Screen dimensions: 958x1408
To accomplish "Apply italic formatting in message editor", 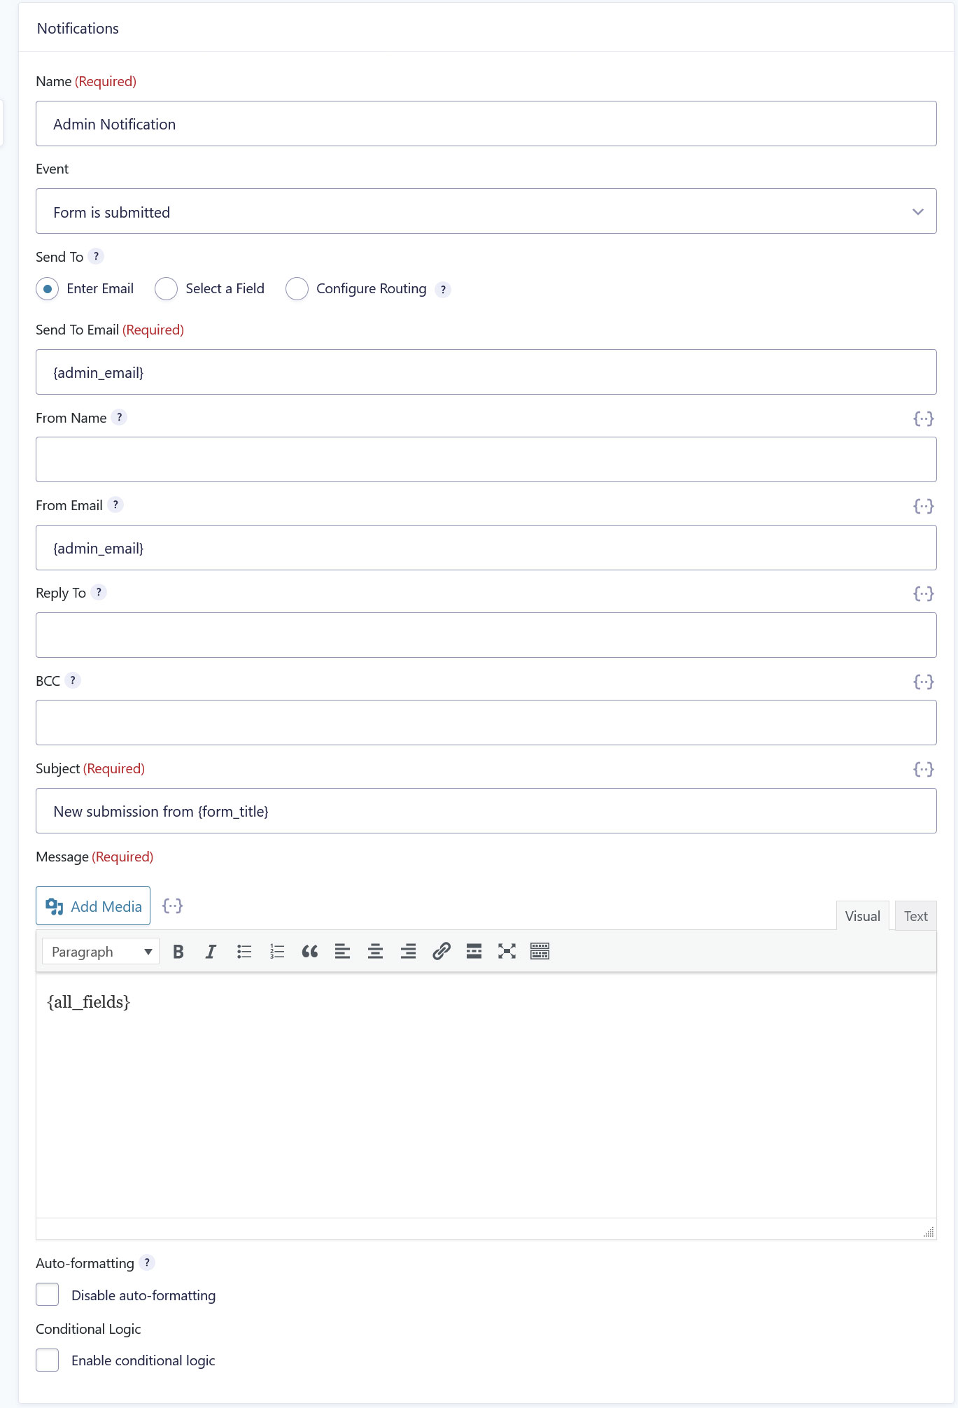I will [x=211, y=952].
